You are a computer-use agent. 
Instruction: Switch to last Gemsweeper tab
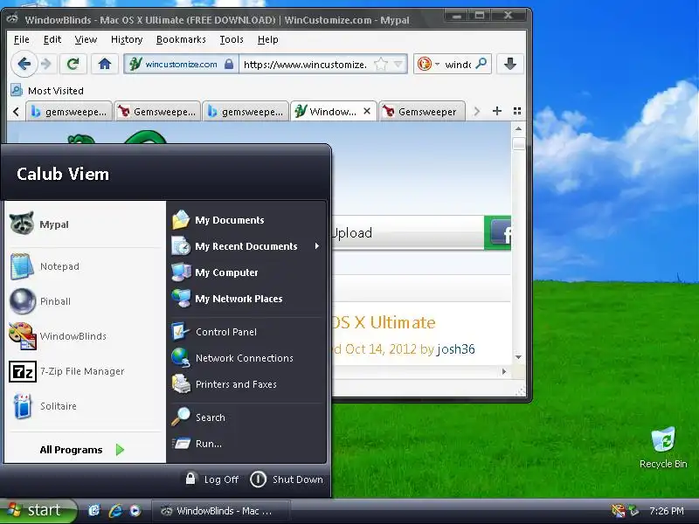[x=422, y=112]
